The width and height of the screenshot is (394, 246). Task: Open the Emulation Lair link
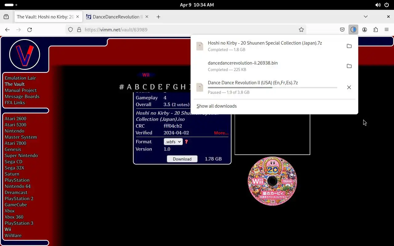pyautogui.click(x=20, y=78)
